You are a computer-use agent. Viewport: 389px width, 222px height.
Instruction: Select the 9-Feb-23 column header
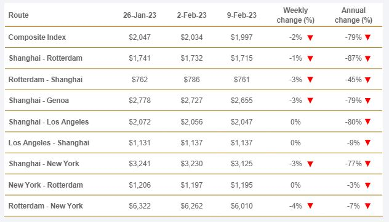pyautogui.click(x=242, y=15)
